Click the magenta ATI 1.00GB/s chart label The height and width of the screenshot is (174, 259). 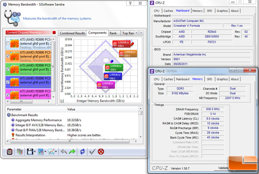(x=106, y=85)
